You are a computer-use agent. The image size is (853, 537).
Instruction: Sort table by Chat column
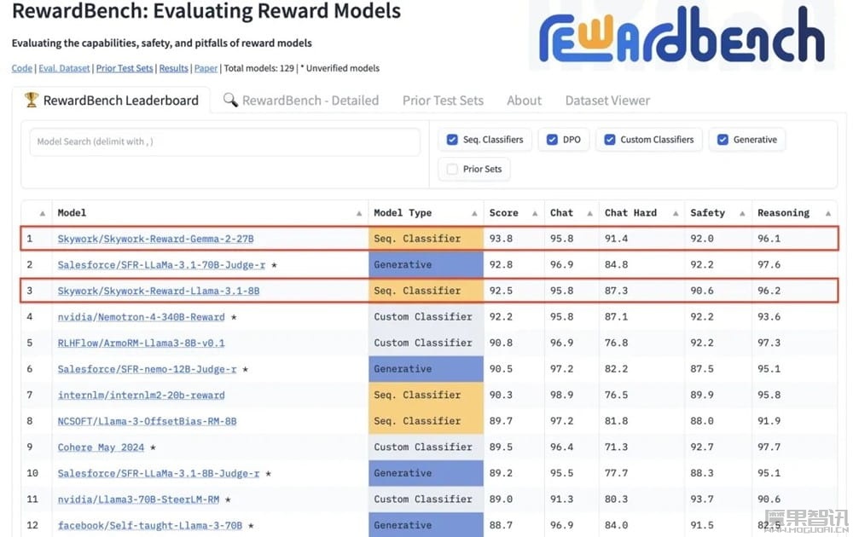pyautogui.click(x=589, y=214)
